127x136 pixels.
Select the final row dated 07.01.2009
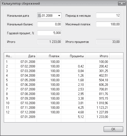pos(64,117)
